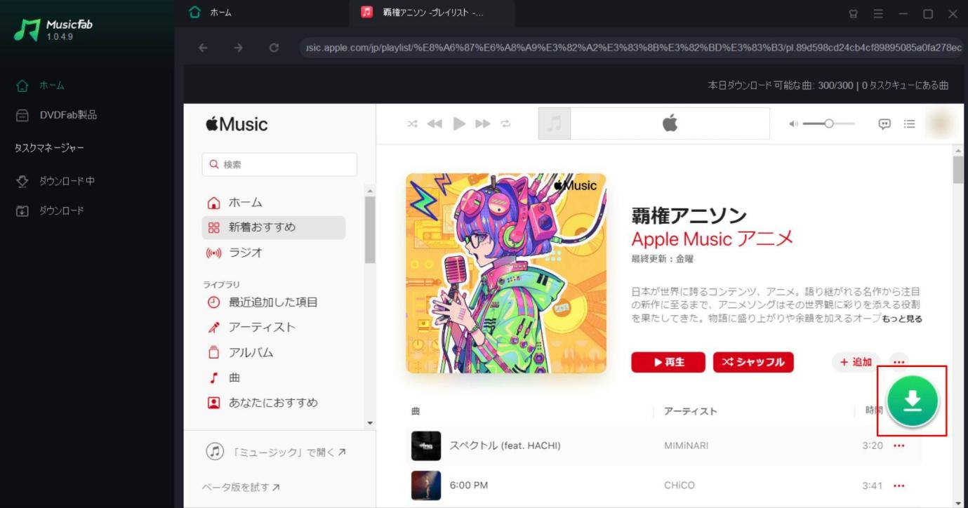Screen dimensions: 968x508
Task: Select the スペクトル (feat. HACHI) track title
Action: point(505,446)
